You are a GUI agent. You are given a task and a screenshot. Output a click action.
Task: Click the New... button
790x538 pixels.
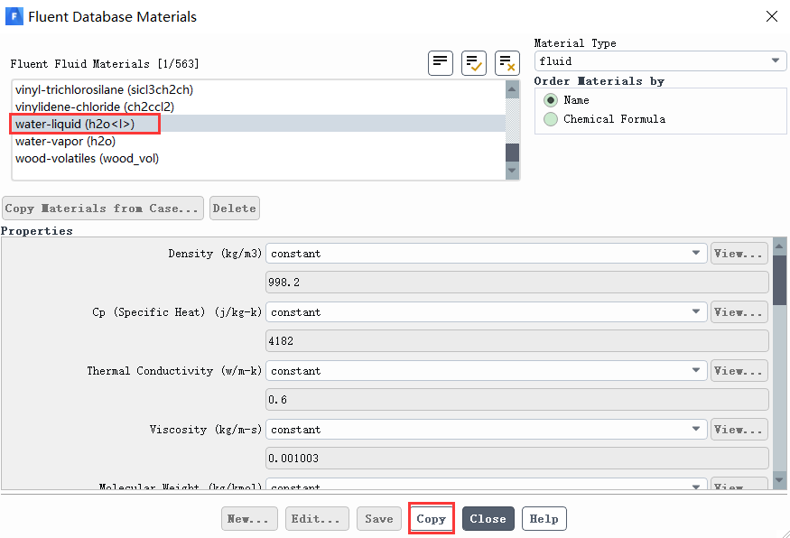tap(249, 519)
